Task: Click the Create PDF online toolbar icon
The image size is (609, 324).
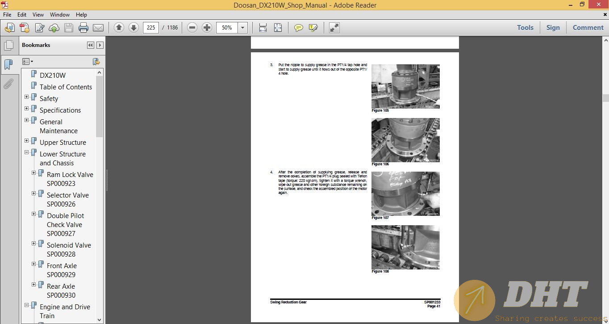Action: (9, 28)
